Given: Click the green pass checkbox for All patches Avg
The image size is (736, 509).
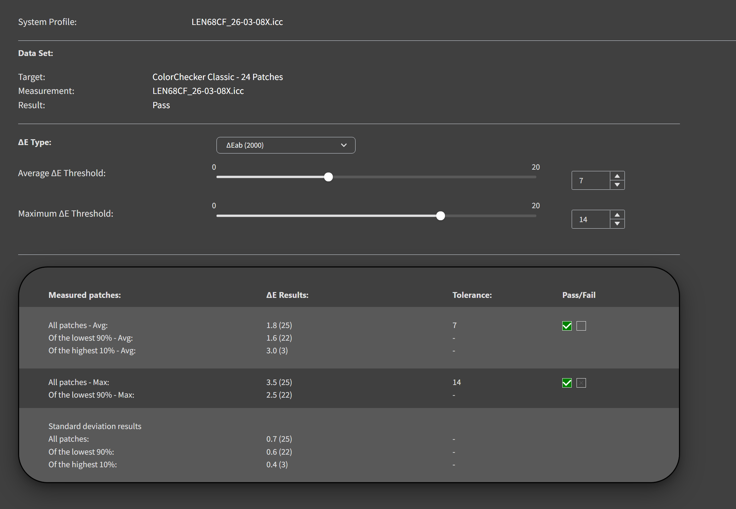Looking at the screenshot, I should tap(567, 326).
